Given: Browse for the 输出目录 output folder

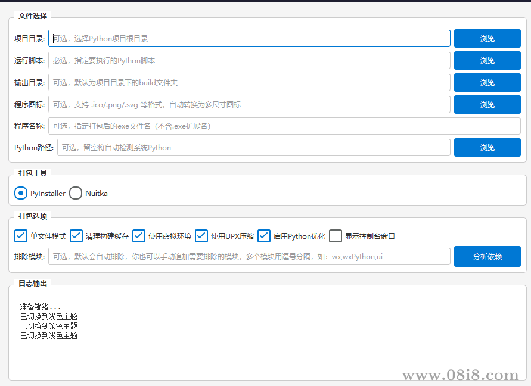Looking at the screenshot, I should 487,82.
